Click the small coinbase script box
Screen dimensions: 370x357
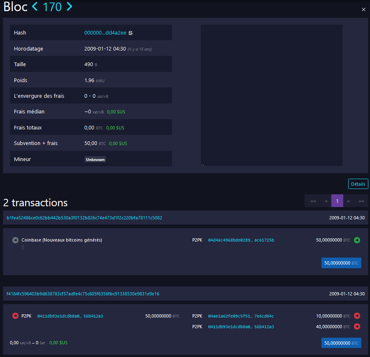coord(23,247)
